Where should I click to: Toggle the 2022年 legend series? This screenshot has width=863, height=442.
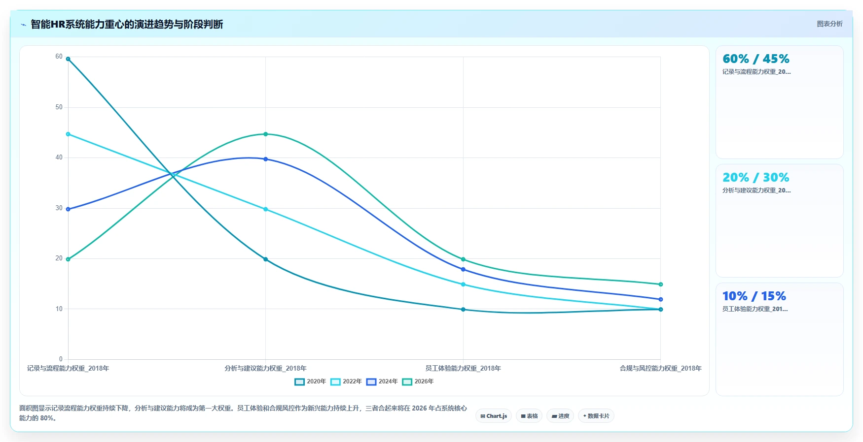pos(346,381)
